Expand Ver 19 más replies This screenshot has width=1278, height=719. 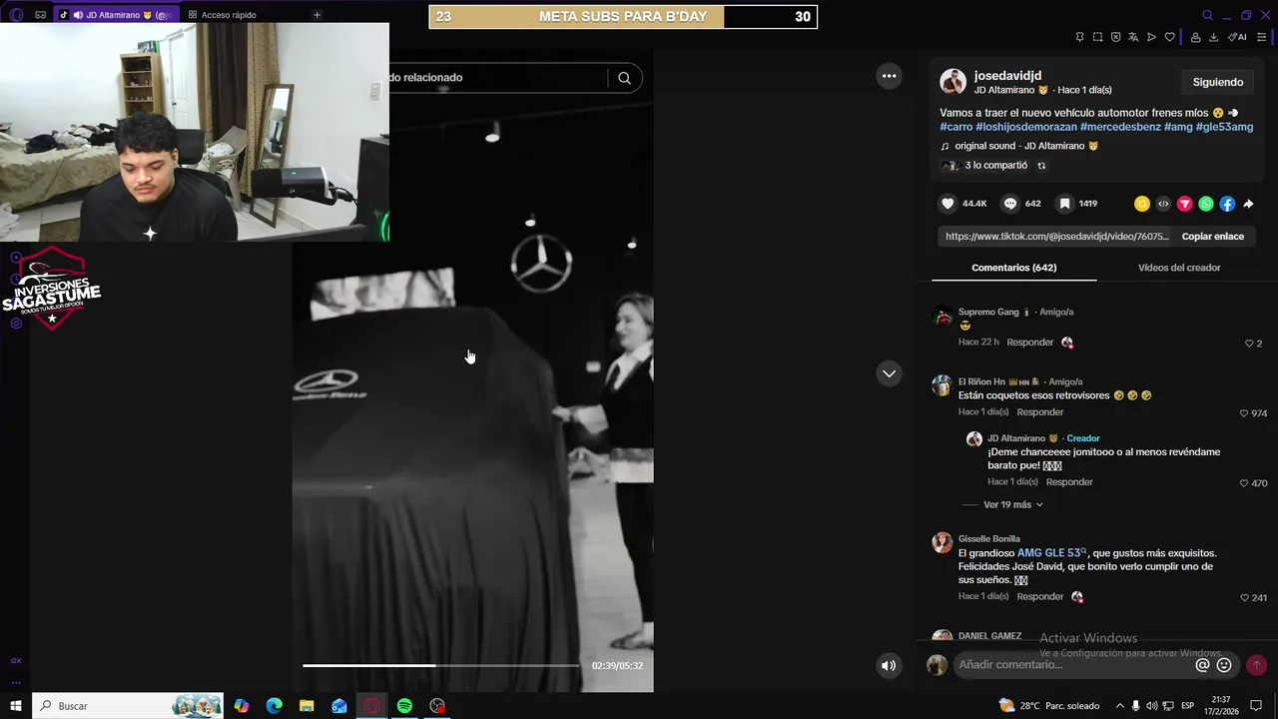pos(1012,505)
